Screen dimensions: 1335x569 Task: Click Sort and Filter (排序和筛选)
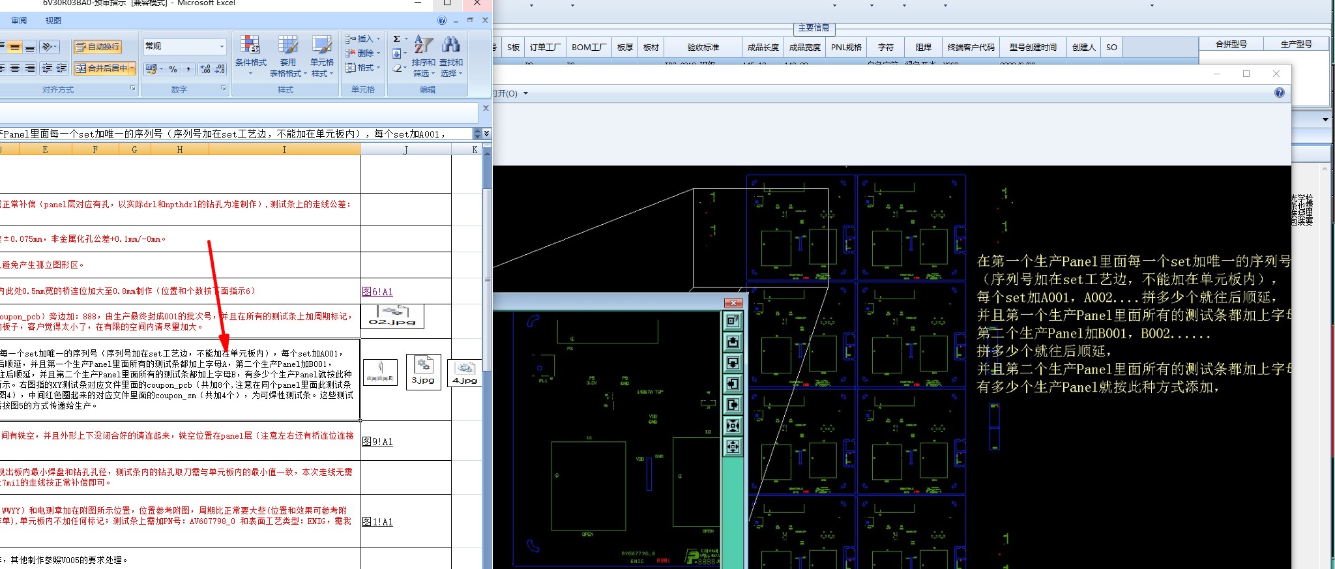pyautogui.click(x=423, y=56)
